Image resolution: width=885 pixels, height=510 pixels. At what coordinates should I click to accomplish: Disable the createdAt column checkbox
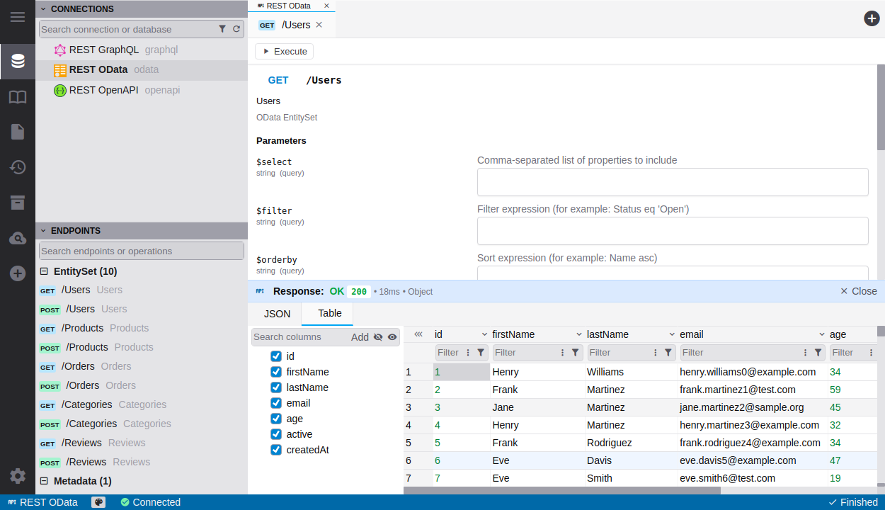click(x=275, y=449)
